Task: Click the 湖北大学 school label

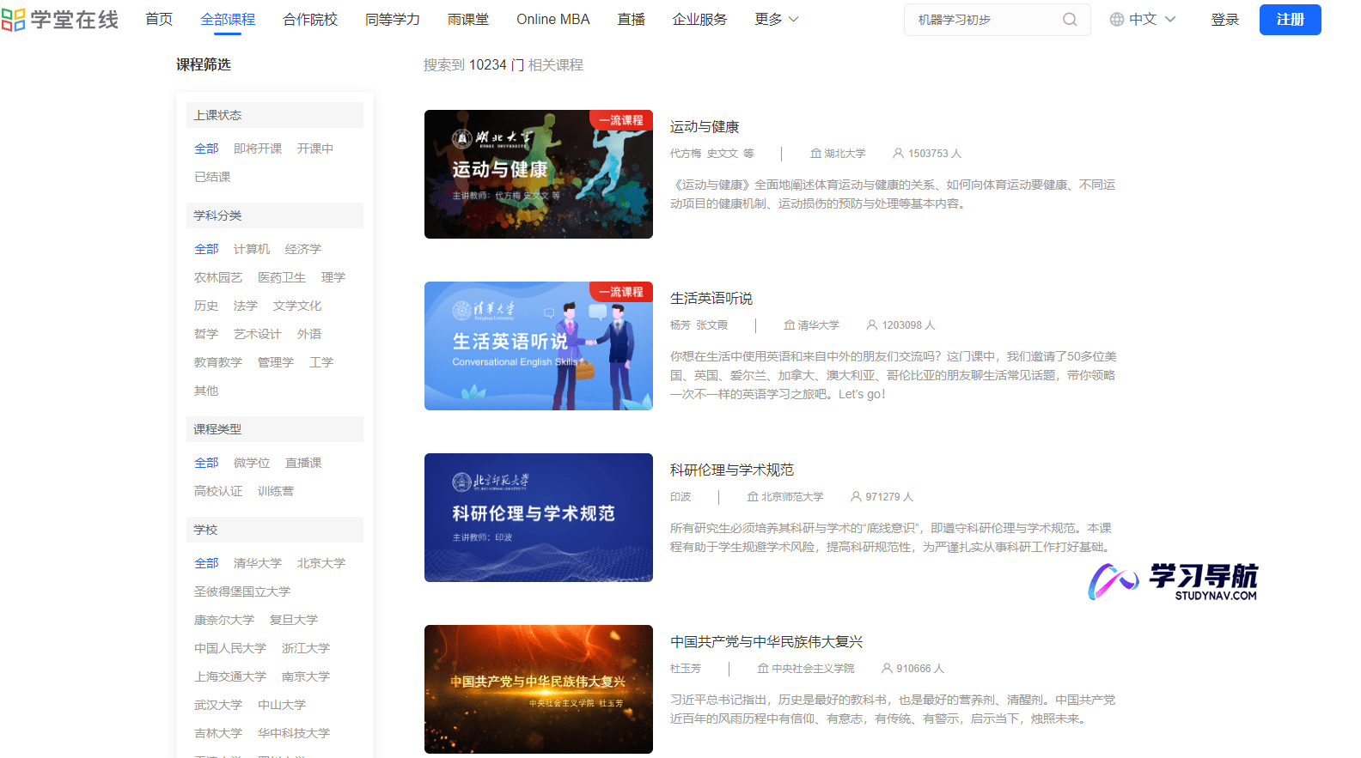Action: click(x=845, y=154)
